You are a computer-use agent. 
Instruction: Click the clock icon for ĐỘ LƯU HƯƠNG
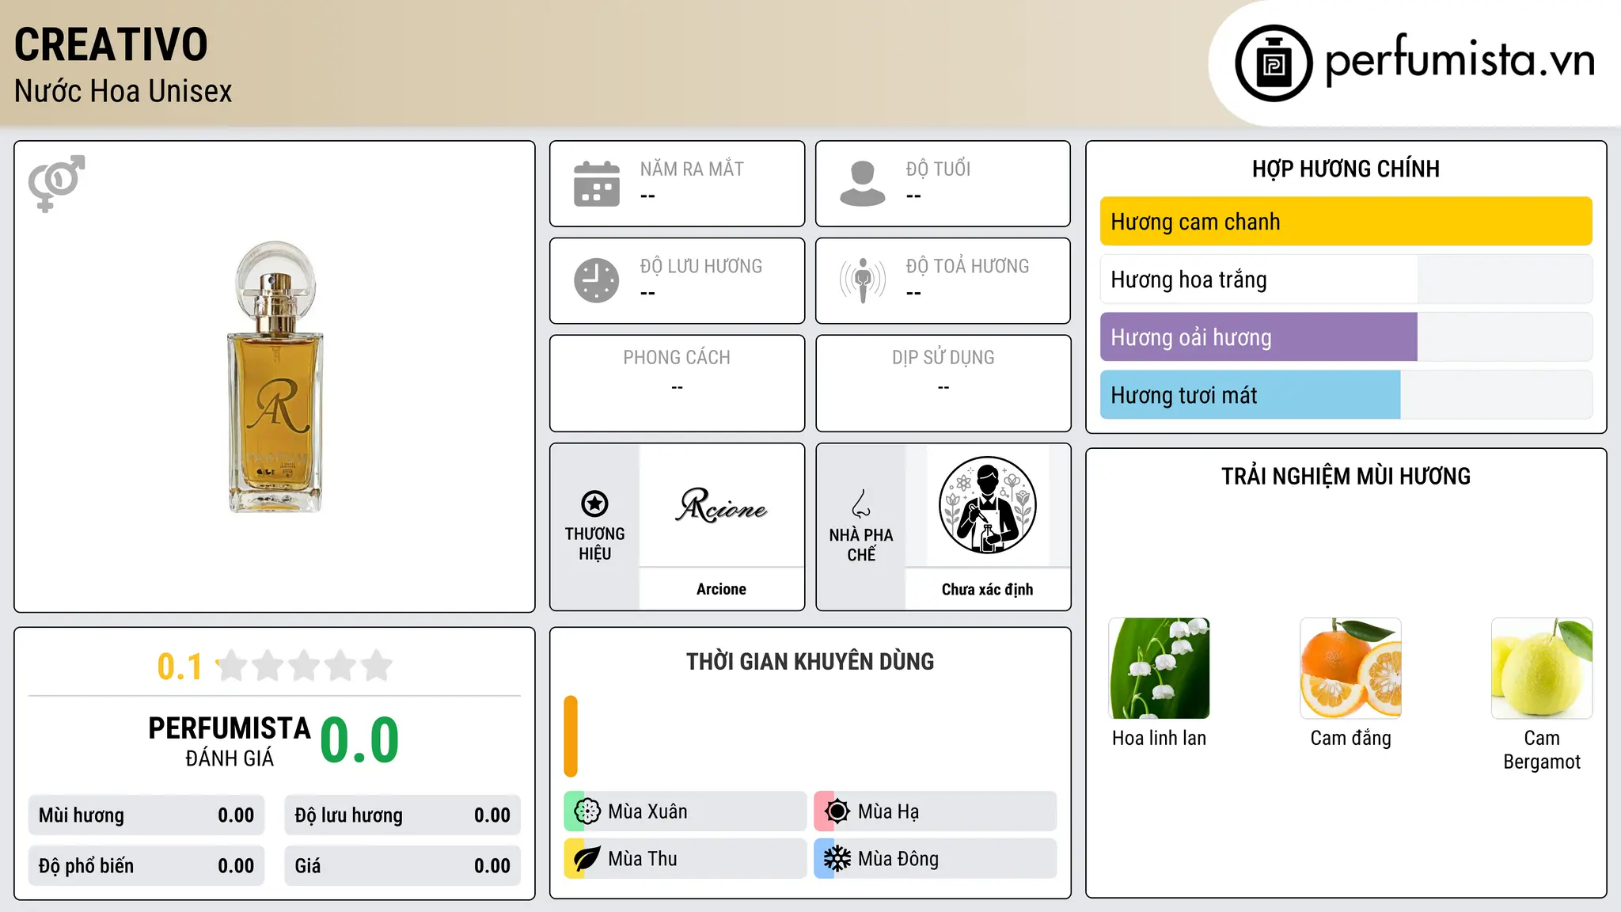coord(597,280)
